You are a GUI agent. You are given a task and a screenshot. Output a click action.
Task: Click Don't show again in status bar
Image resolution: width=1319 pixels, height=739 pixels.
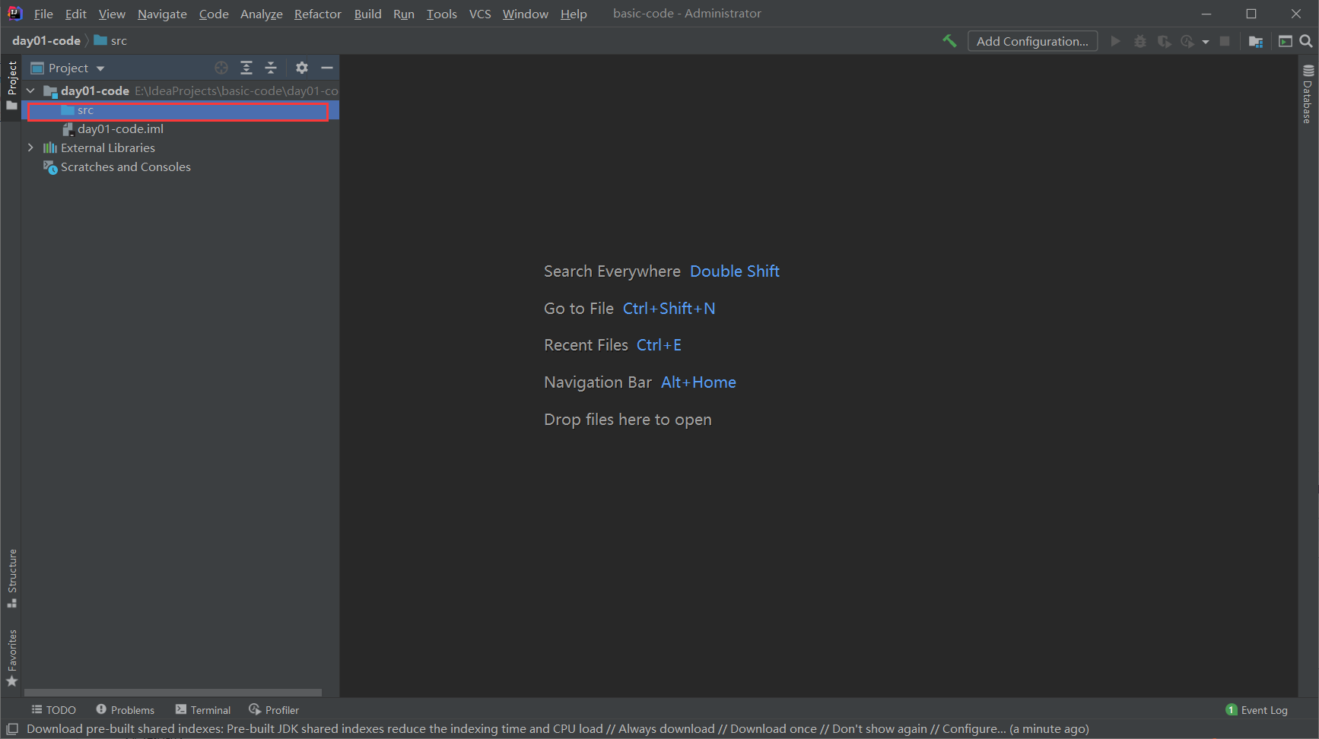[x=879, y=729]
